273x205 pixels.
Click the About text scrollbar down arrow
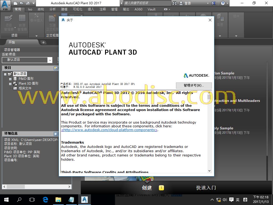(210, 171)
